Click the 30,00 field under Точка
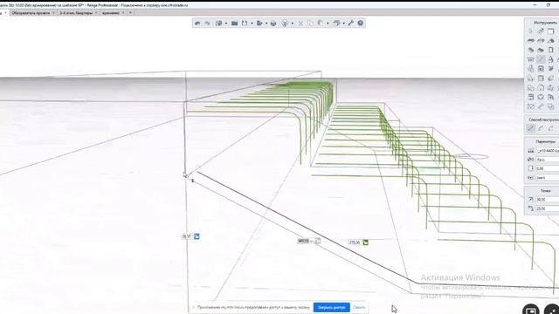This screenshot has height=314, width=559. pyautogui.click(x=548, y=200)
